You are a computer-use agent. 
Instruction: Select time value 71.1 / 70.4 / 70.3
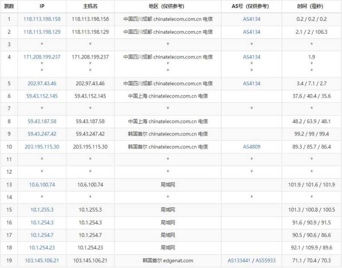[312, 261]
